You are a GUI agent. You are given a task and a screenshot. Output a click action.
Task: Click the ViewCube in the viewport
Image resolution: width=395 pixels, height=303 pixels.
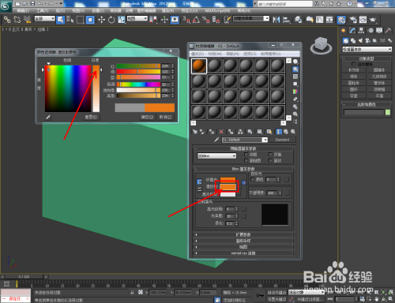coord(321,45)
